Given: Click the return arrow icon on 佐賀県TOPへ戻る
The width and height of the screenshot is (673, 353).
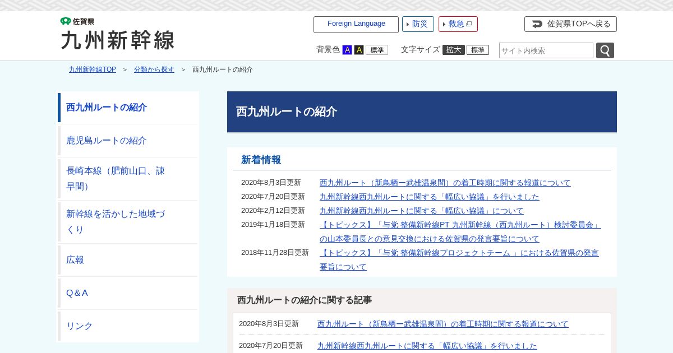Looking at the screenshot, I should point(537,24).
